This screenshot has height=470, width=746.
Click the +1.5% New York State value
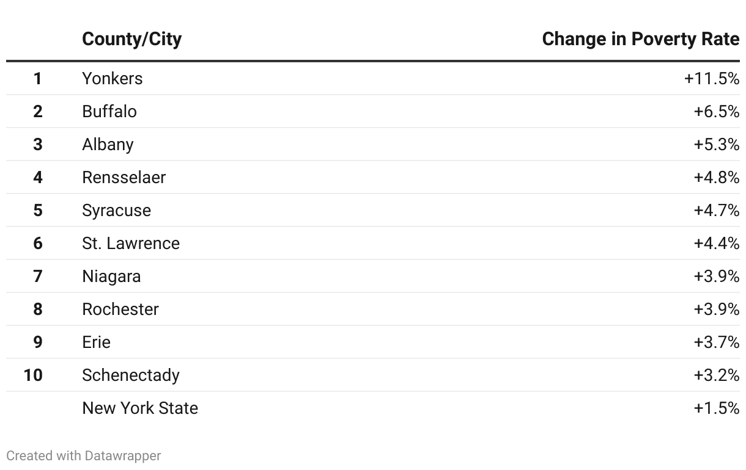[x=716, y=408]
